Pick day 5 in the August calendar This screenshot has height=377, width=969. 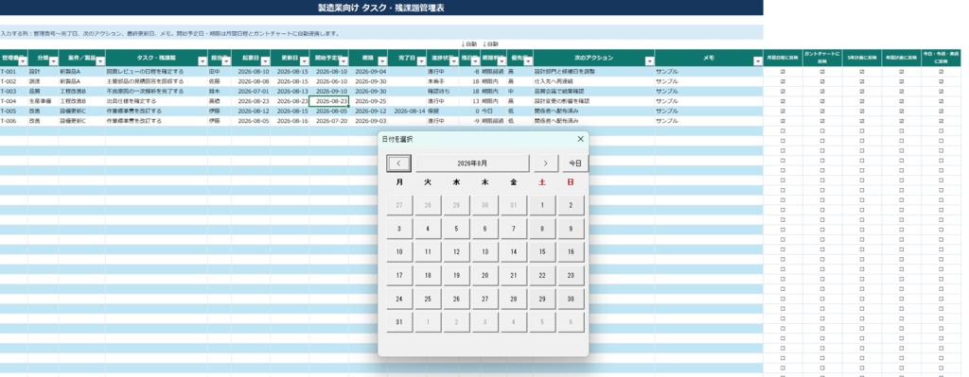[457, 229]
